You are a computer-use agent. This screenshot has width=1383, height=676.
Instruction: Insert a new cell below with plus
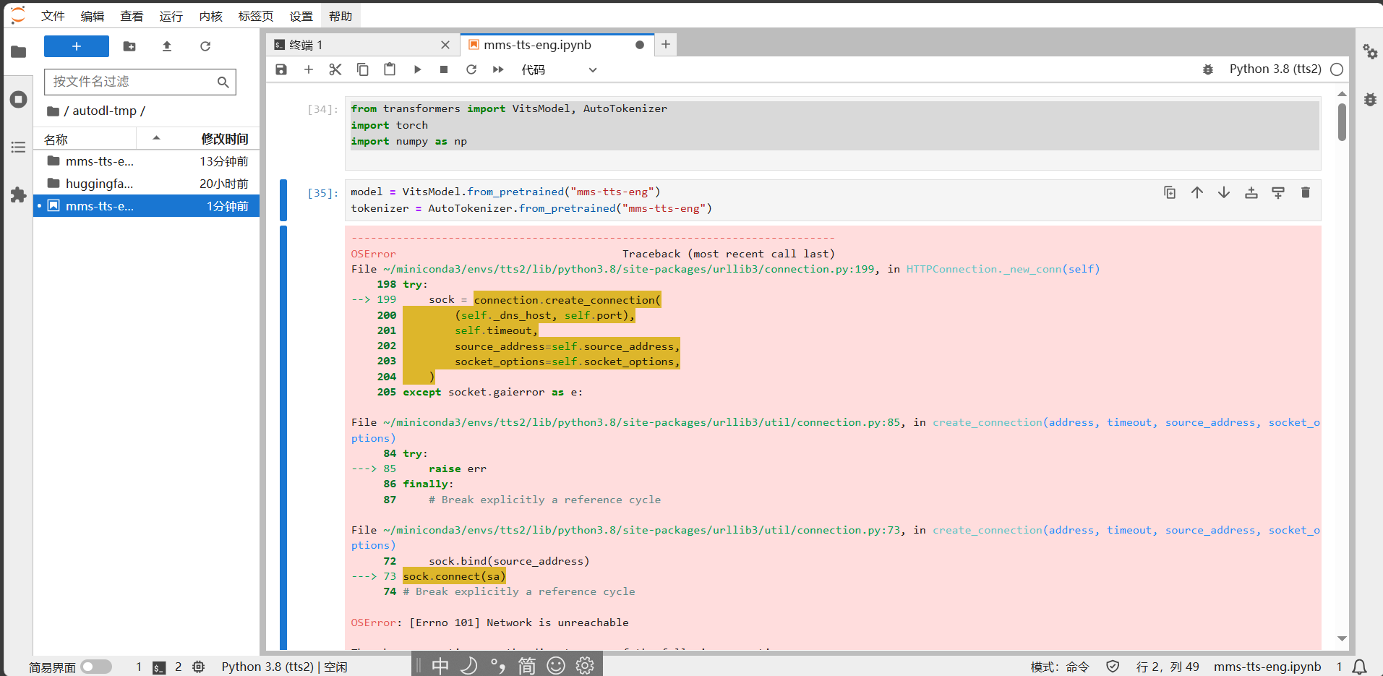[309, 69]
